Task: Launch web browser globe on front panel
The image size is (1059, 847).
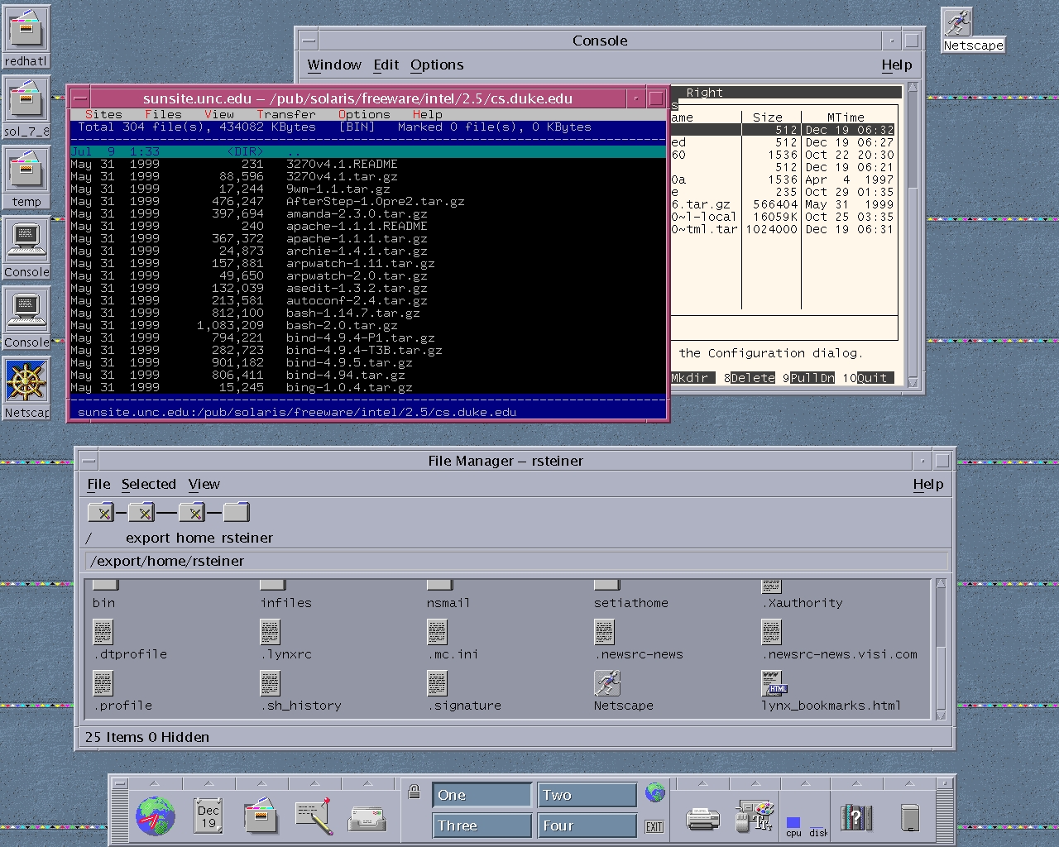Action: pyautogui.click(x=156, y=816)
